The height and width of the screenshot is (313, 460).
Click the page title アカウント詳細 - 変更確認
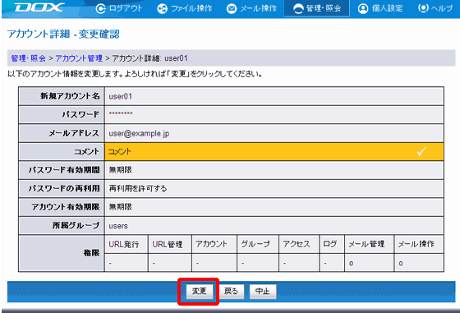[x=63, y=34]
